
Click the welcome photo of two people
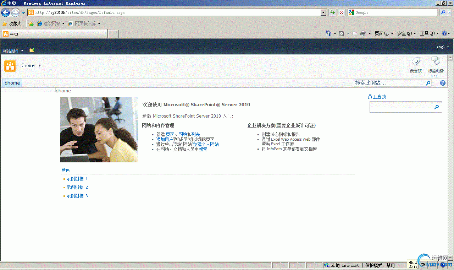click(x=99, y=130)
